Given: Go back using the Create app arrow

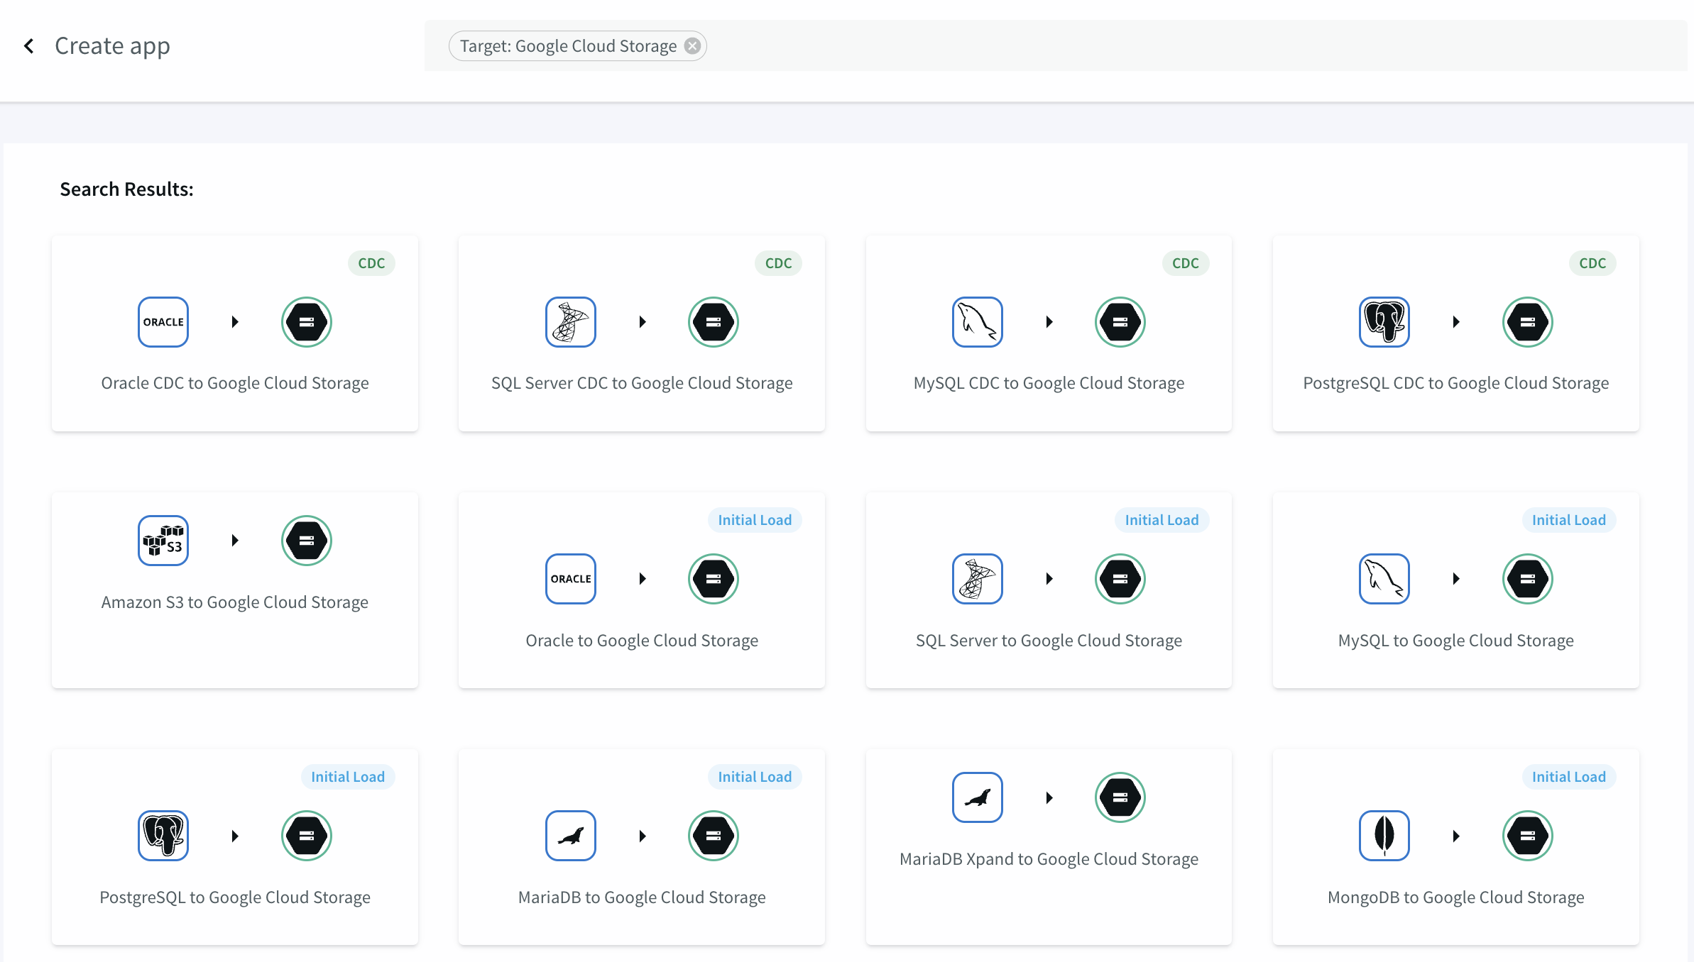Looking at the screenshot, I should click(29, 46).
